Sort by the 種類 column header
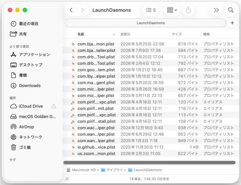Viewport: 241px width, 185px height. [207, 34]
